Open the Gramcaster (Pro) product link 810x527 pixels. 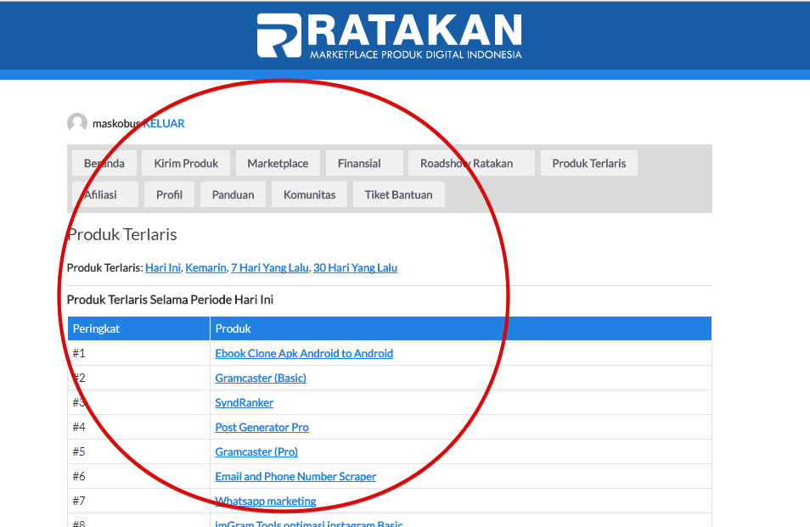click(x=256, y=451)
